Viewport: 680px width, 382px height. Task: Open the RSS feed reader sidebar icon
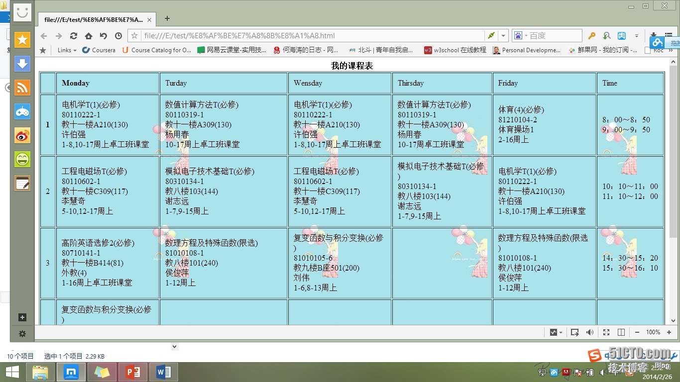tap(22, 88)
